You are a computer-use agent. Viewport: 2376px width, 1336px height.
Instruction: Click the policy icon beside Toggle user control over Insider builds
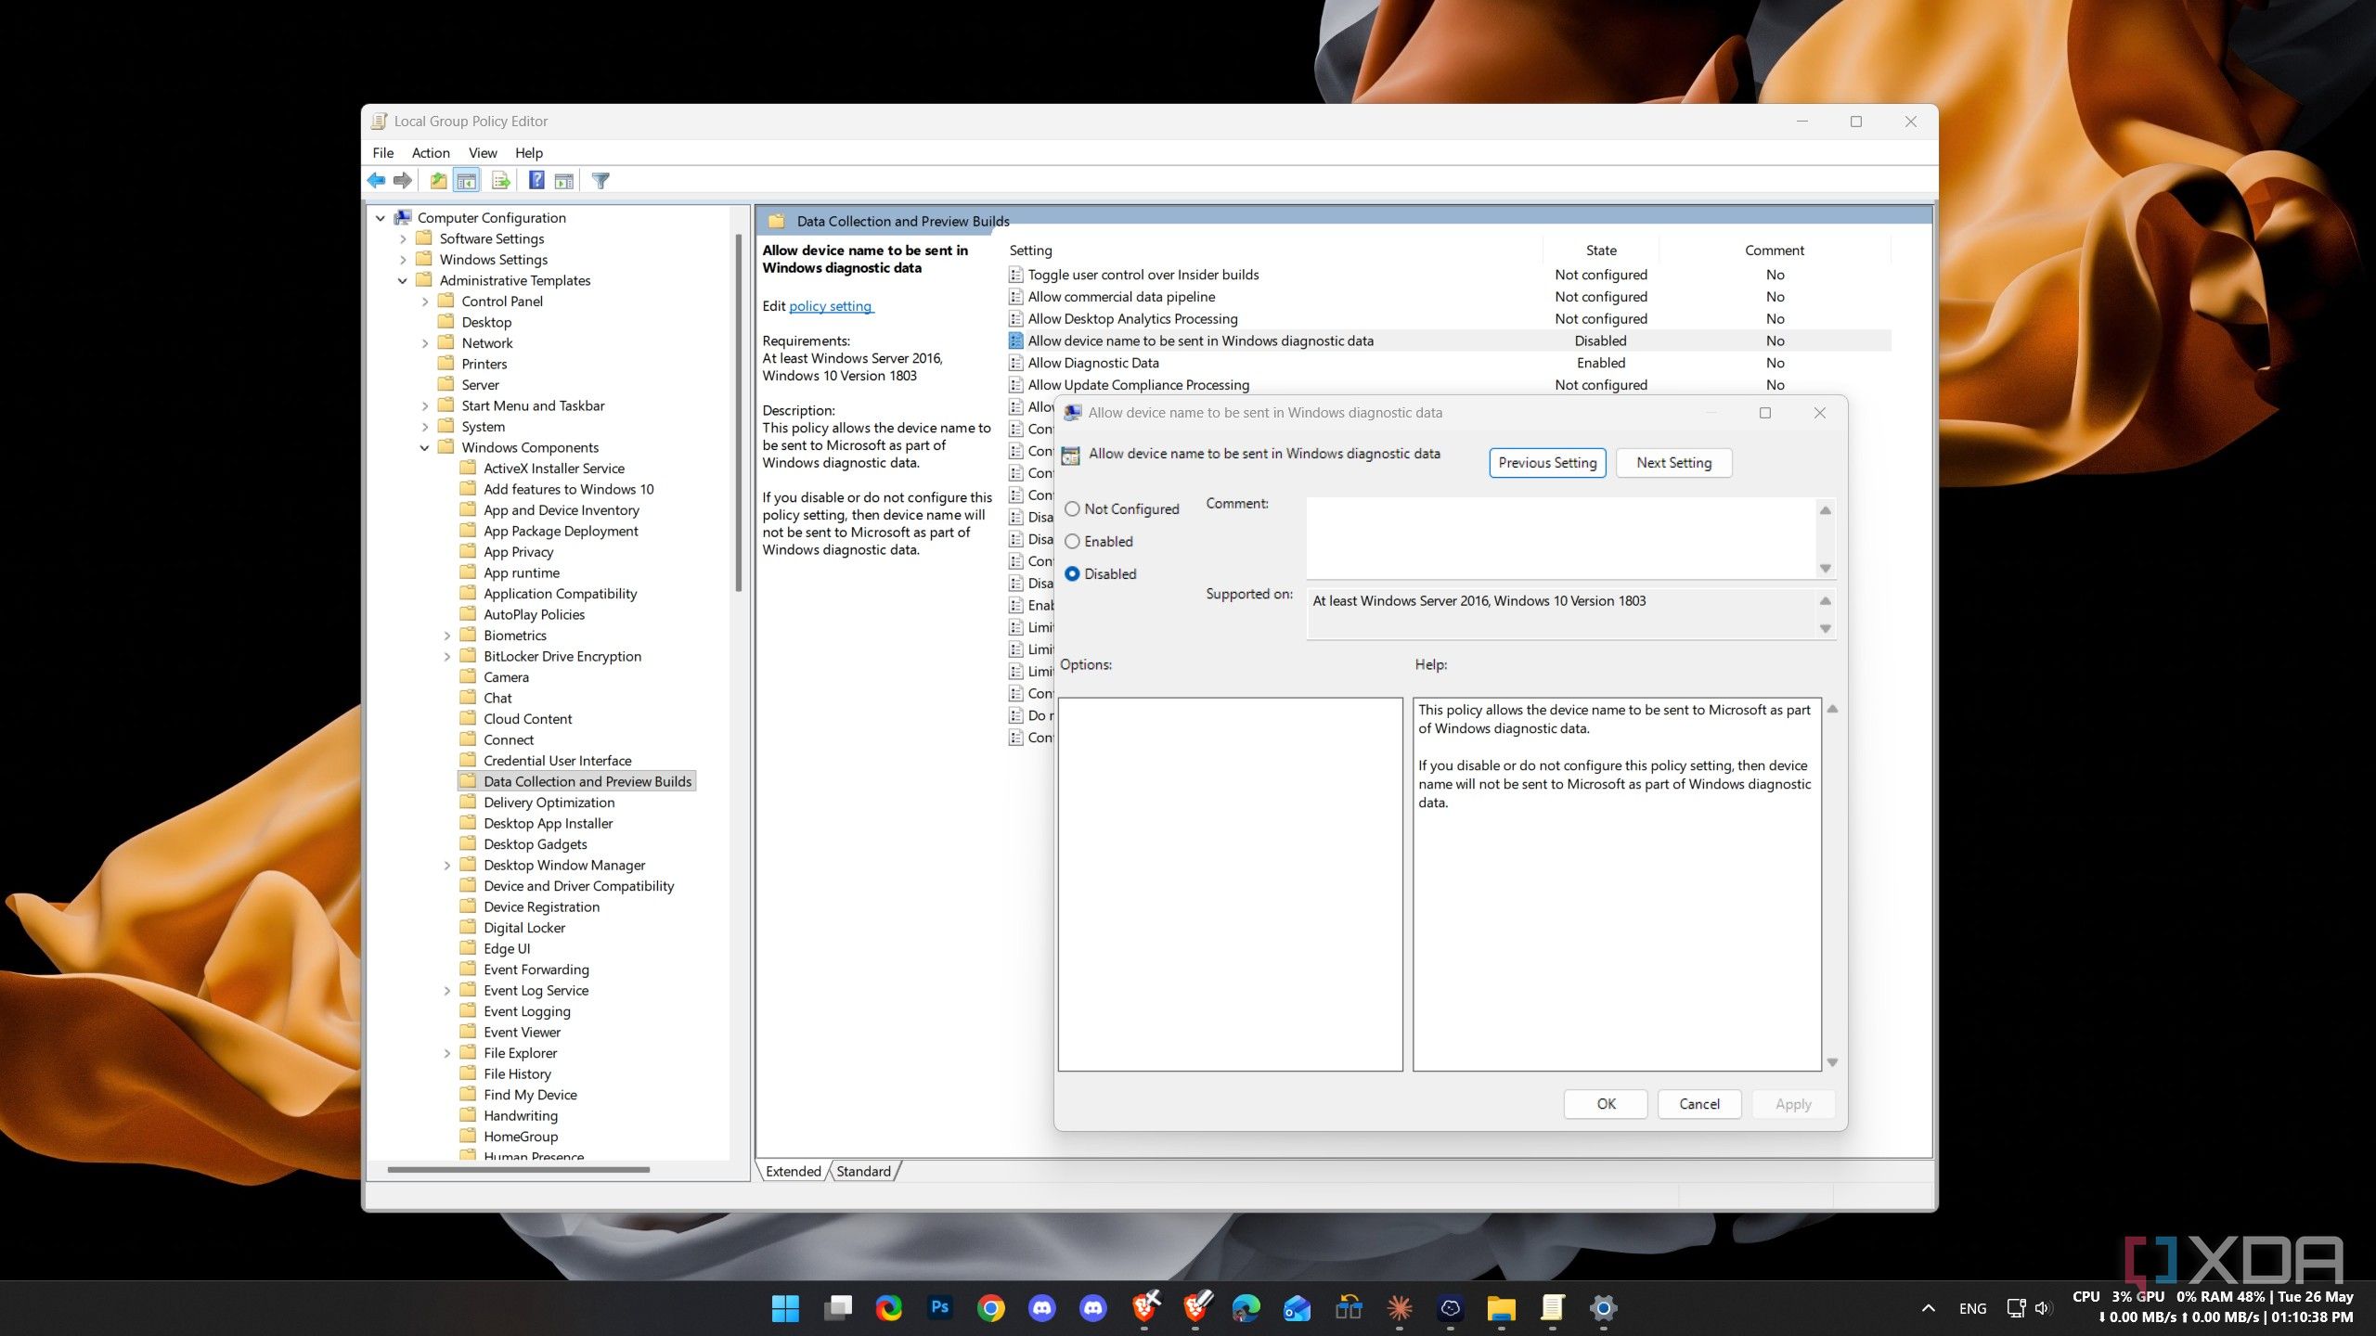click(x=1016, y=275)
